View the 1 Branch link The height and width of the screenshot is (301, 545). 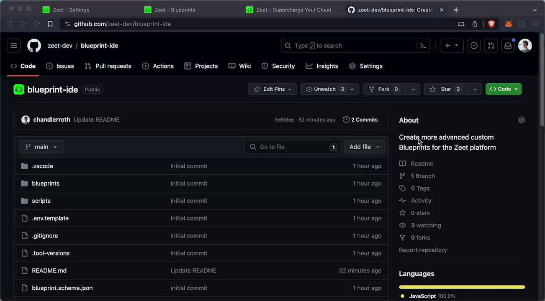[x=423, y=176]
